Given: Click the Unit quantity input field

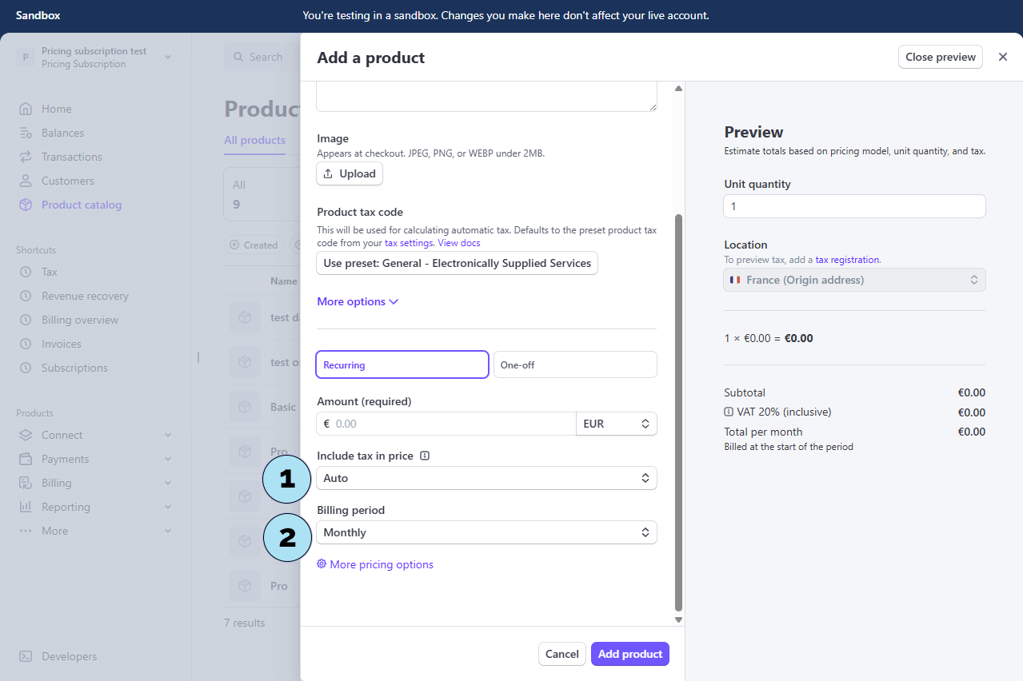Looking at the screenshot, I should coord(854,206).
